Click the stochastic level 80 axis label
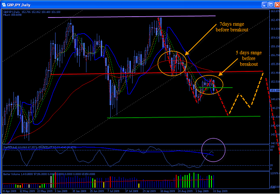 [x=271, y=150]
